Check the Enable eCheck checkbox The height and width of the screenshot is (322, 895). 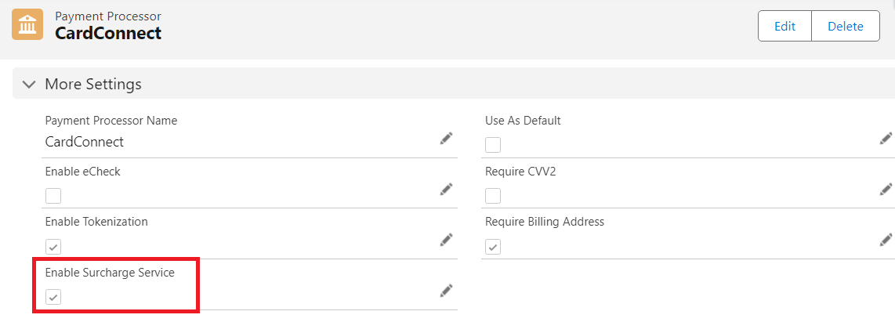(x=53, y=196)
